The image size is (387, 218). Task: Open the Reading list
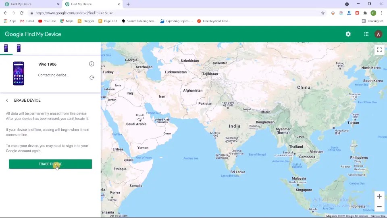tap(372, 21)
